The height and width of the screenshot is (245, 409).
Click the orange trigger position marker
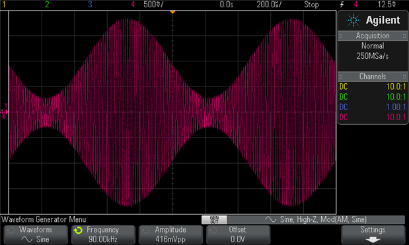[x=172, y=13]
